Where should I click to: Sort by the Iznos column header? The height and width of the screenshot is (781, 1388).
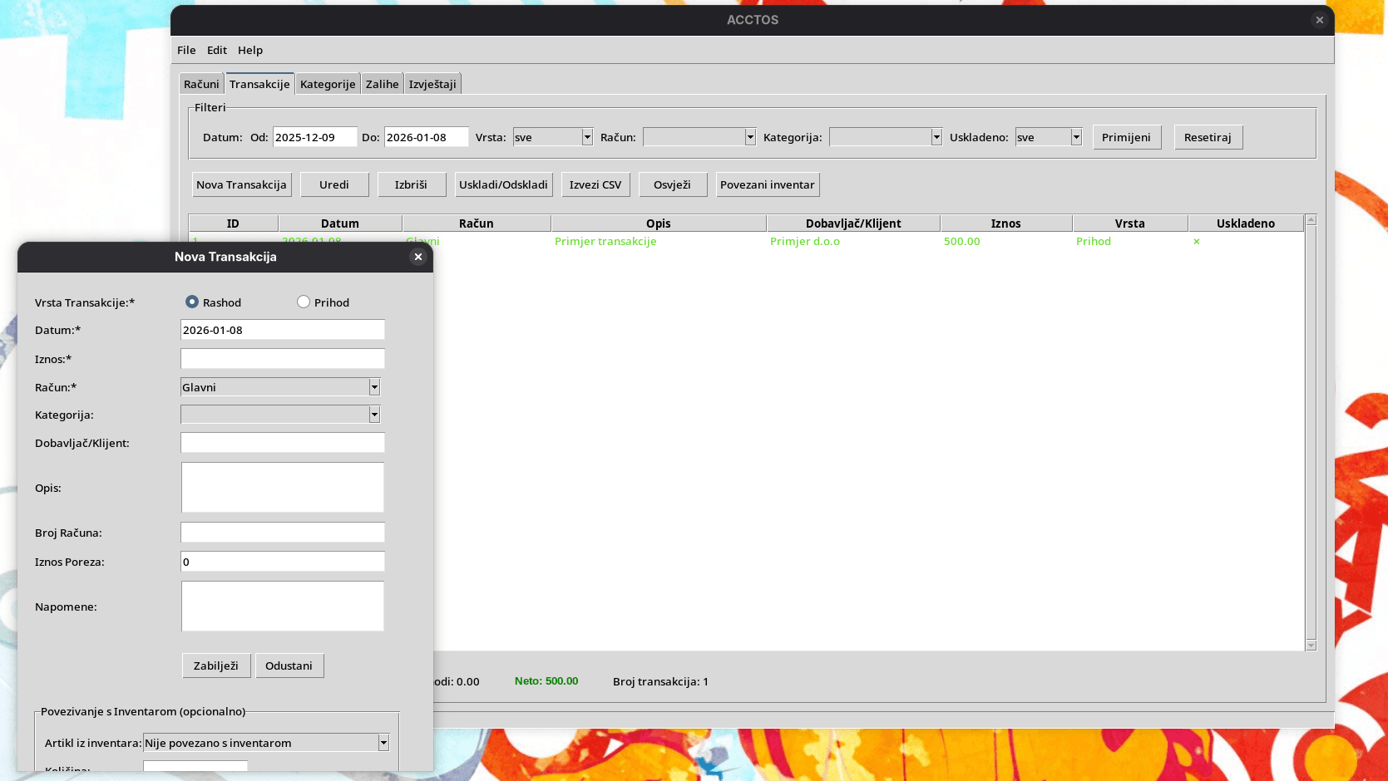coord(1005,223)
